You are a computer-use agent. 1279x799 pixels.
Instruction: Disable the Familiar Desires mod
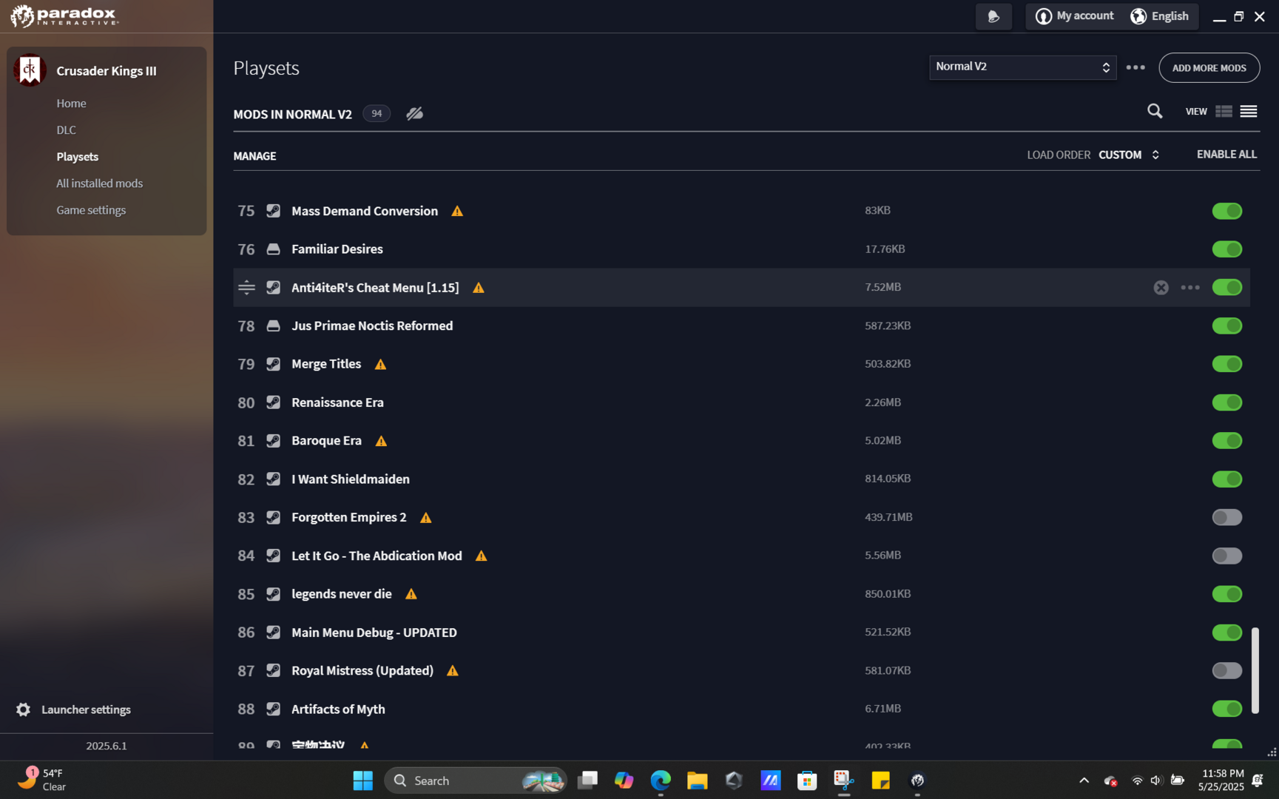[1226, 249]
